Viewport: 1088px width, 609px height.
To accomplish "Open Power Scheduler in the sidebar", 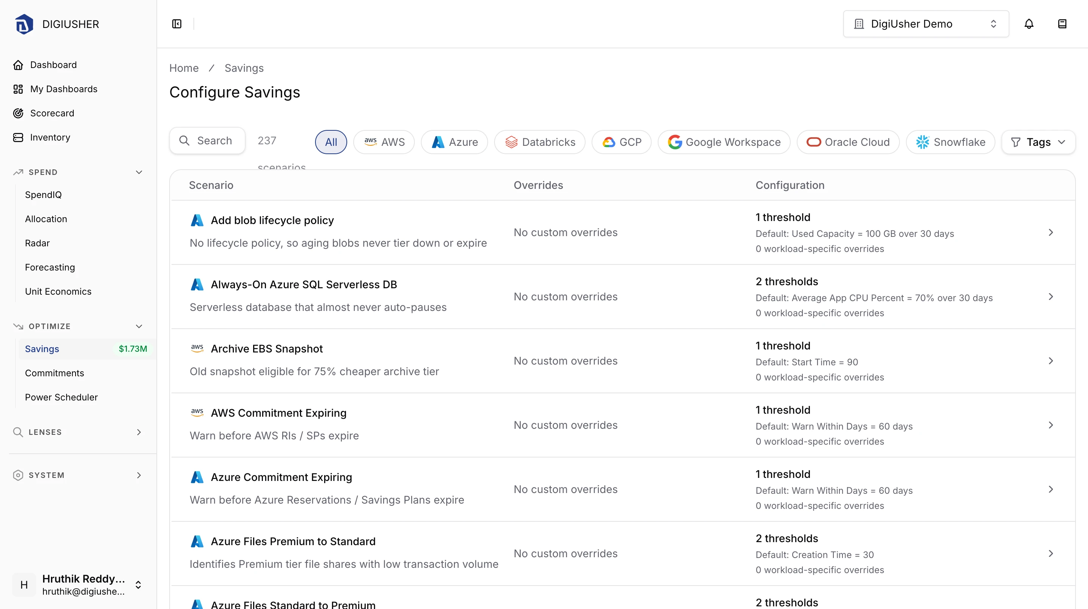I will [x=61, y=397].
